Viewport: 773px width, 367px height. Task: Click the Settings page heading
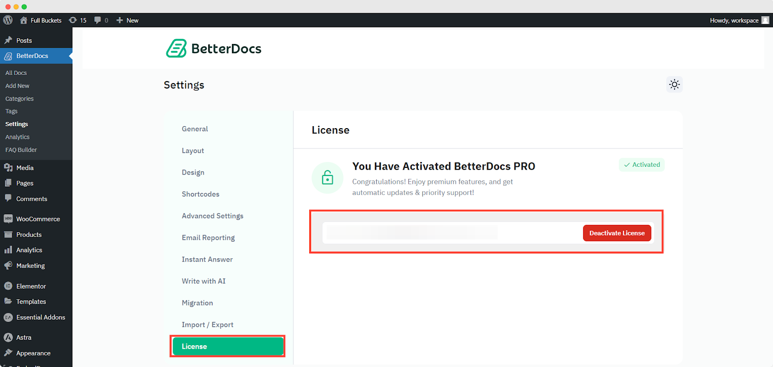(x=184, y=85)
